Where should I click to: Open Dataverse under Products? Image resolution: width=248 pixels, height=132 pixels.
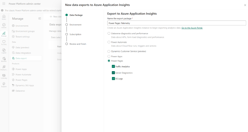click(26, 91)
